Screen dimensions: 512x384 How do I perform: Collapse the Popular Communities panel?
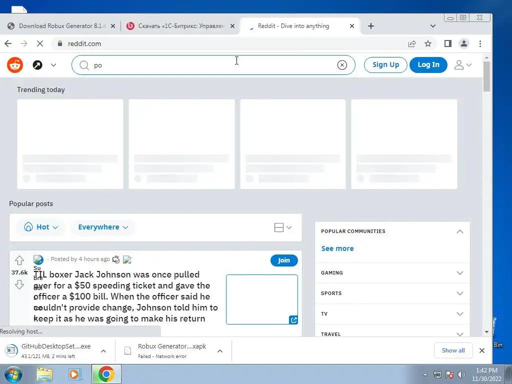point(460,231)
